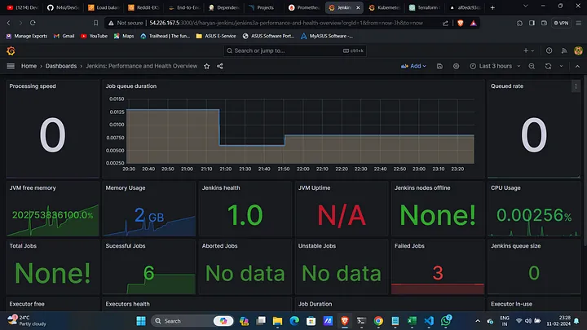Open the plus New dropdown in header

pyautogui.click(x=528, y=51)
